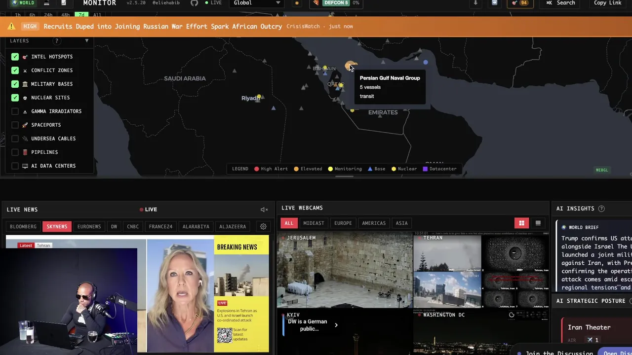The width and height of the screenshot is (632, 355).
Task: Click the WORLD view button
Action: pyautogui.click(x=23, y=3)
